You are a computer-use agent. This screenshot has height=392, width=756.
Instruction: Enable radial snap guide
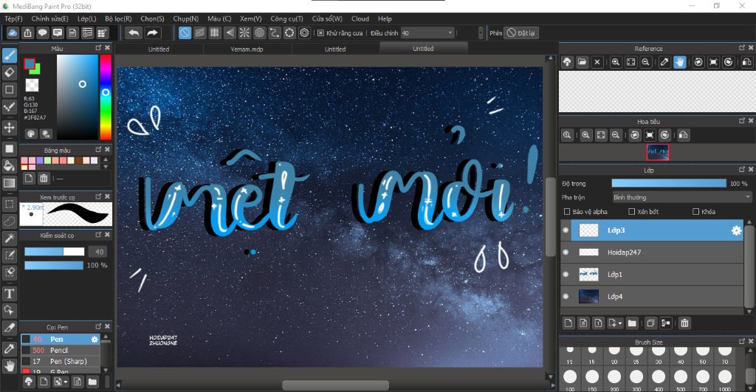tap(244, 32)
